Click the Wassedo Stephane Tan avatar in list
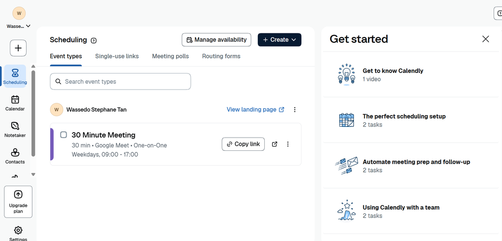The image size is (502, 241). (57, 109)
